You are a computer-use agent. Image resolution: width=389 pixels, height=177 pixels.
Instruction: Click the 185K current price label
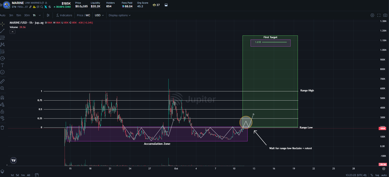[382, 128]
